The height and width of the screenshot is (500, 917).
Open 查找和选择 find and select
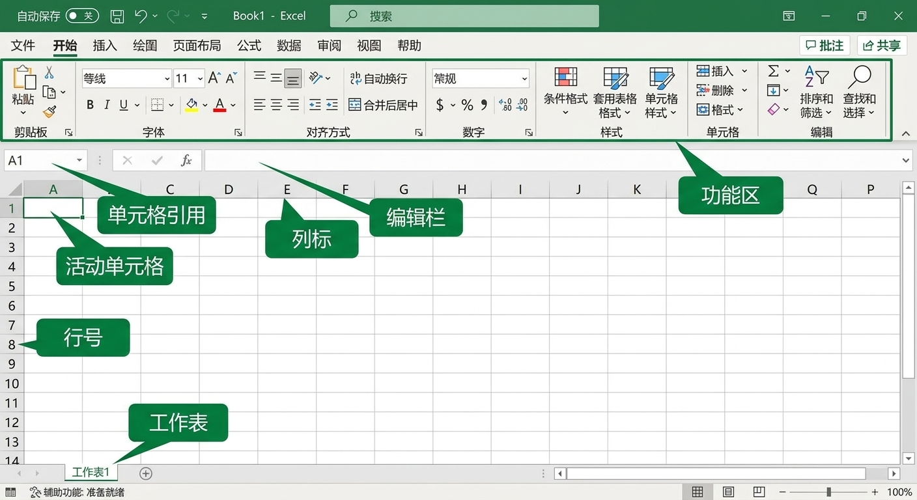click(859, 92)
